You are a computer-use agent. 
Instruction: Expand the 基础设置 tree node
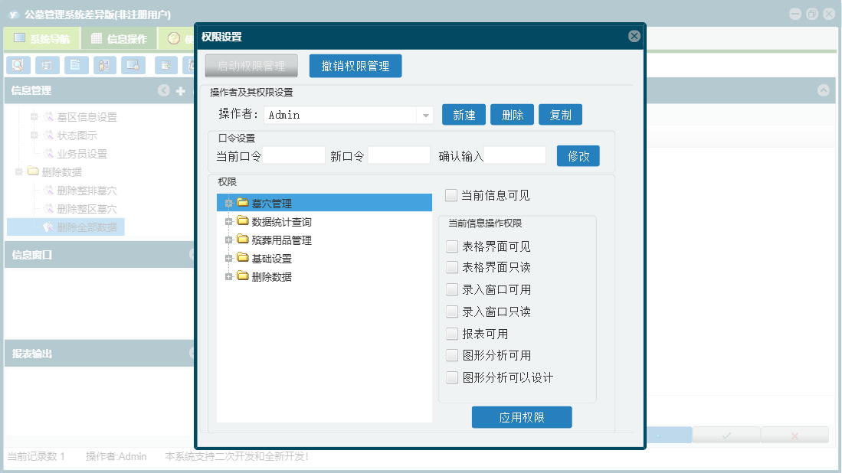[x=229, y=259]
